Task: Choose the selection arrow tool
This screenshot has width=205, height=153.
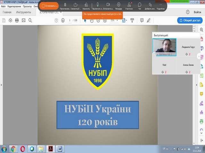Action: 85,20
